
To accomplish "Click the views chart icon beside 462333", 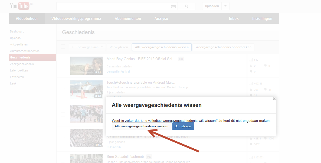I will click(x=251, y=84).
